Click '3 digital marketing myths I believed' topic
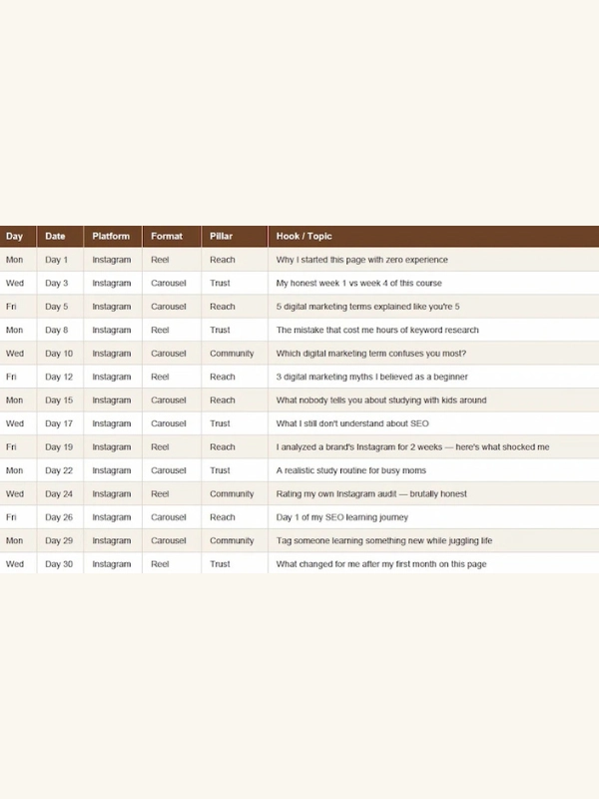This screenshot has height=799, width=599. (x=371, y=377)
